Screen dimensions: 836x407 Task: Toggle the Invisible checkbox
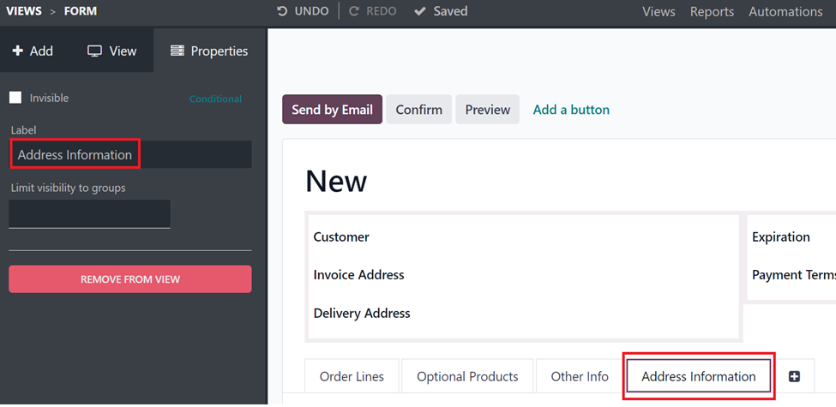(16, 98)
